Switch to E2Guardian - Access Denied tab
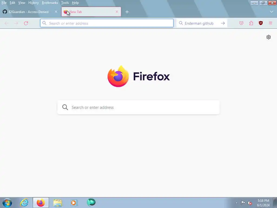Screen dimensions: 277x208 coord(30,12)
